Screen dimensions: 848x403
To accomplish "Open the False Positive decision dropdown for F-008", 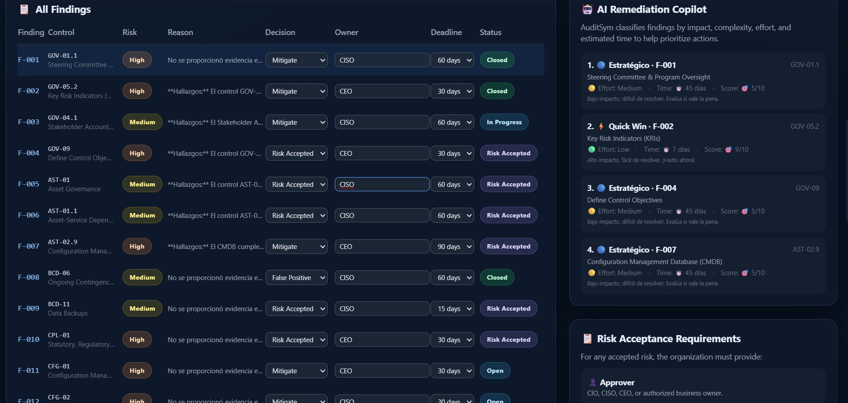I will click(297, 277).
